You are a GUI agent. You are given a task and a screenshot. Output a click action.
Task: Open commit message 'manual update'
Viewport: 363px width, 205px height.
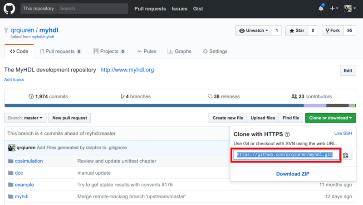pos(94,173)
